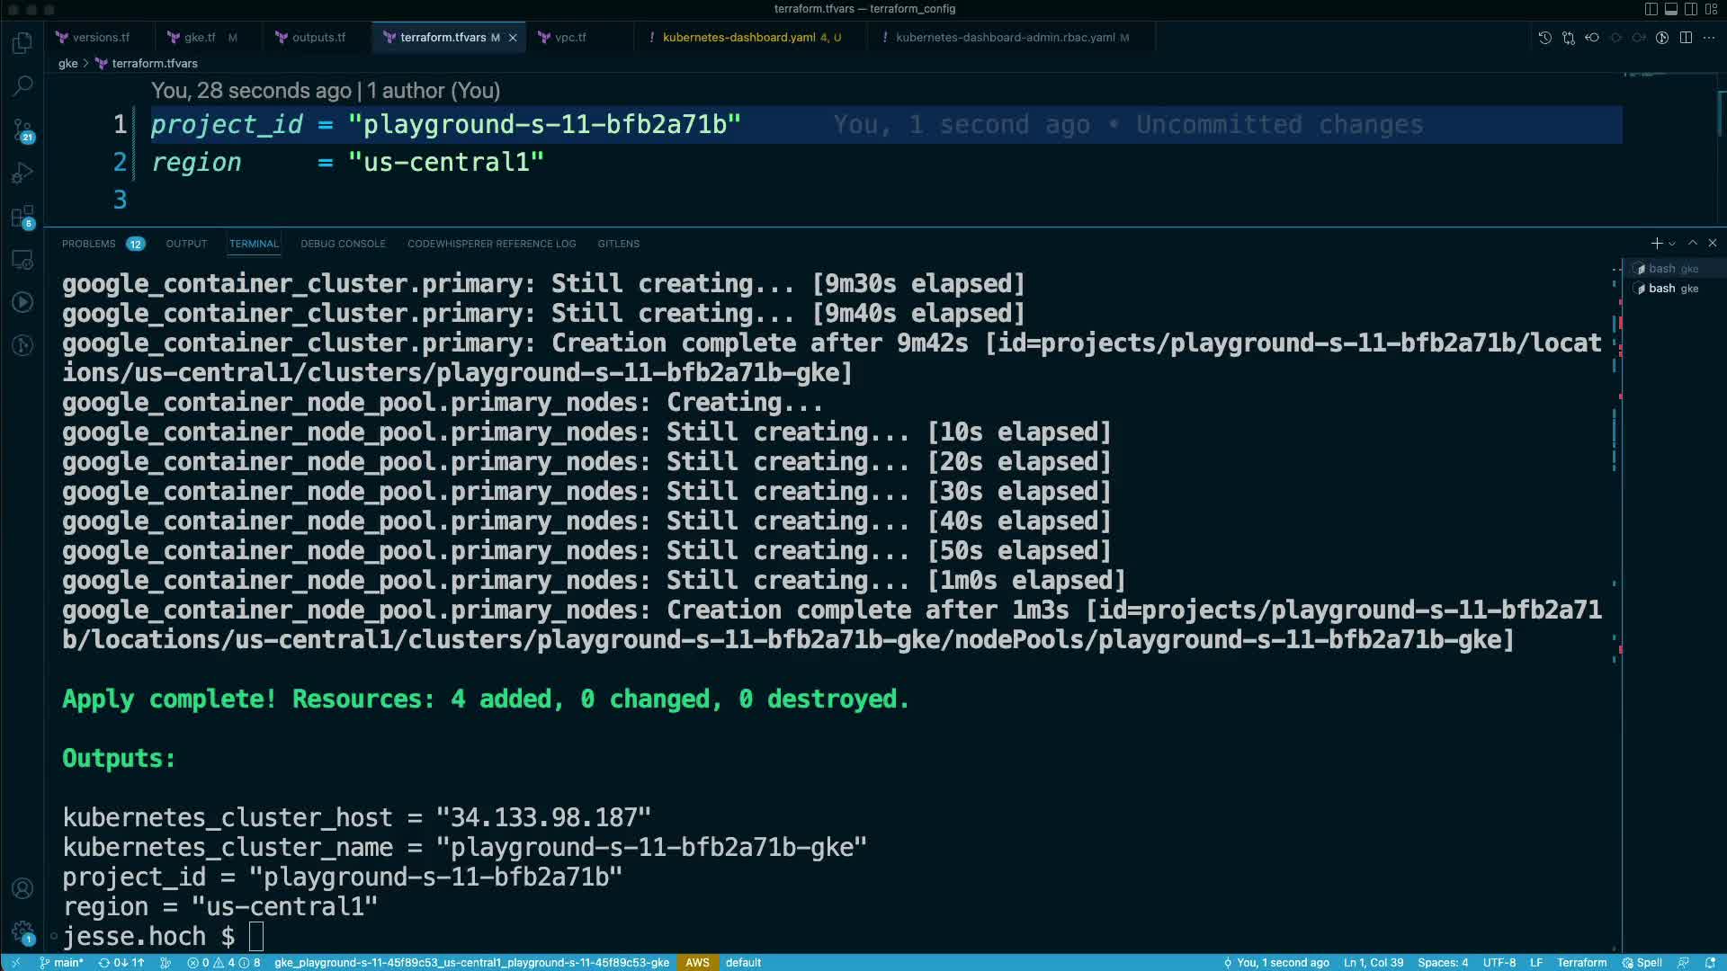Click the Manage settings gear icon
The height and width of the screenshot is (971, 1727).
point(22,931)
